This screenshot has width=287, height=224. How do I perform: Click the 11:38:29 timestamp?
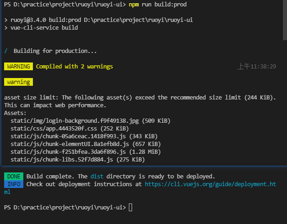257,67
